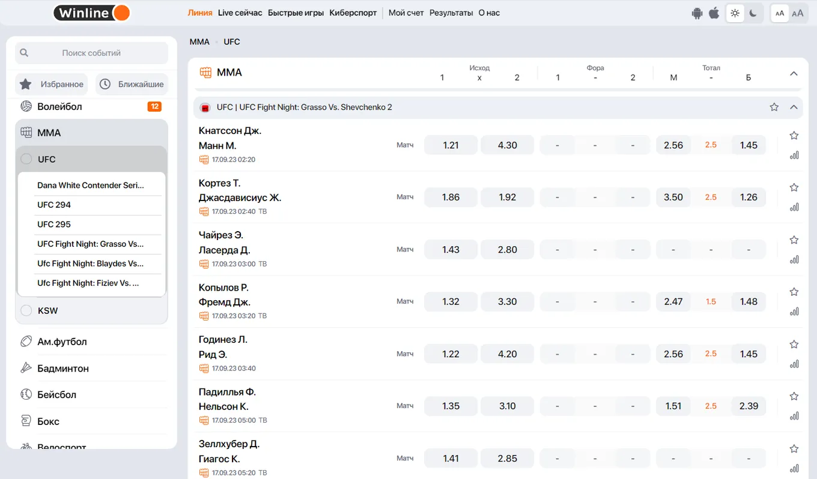Screen dimensions: 817x479
Task: Open the Live сейчас tab
Action: click(240, 13)
